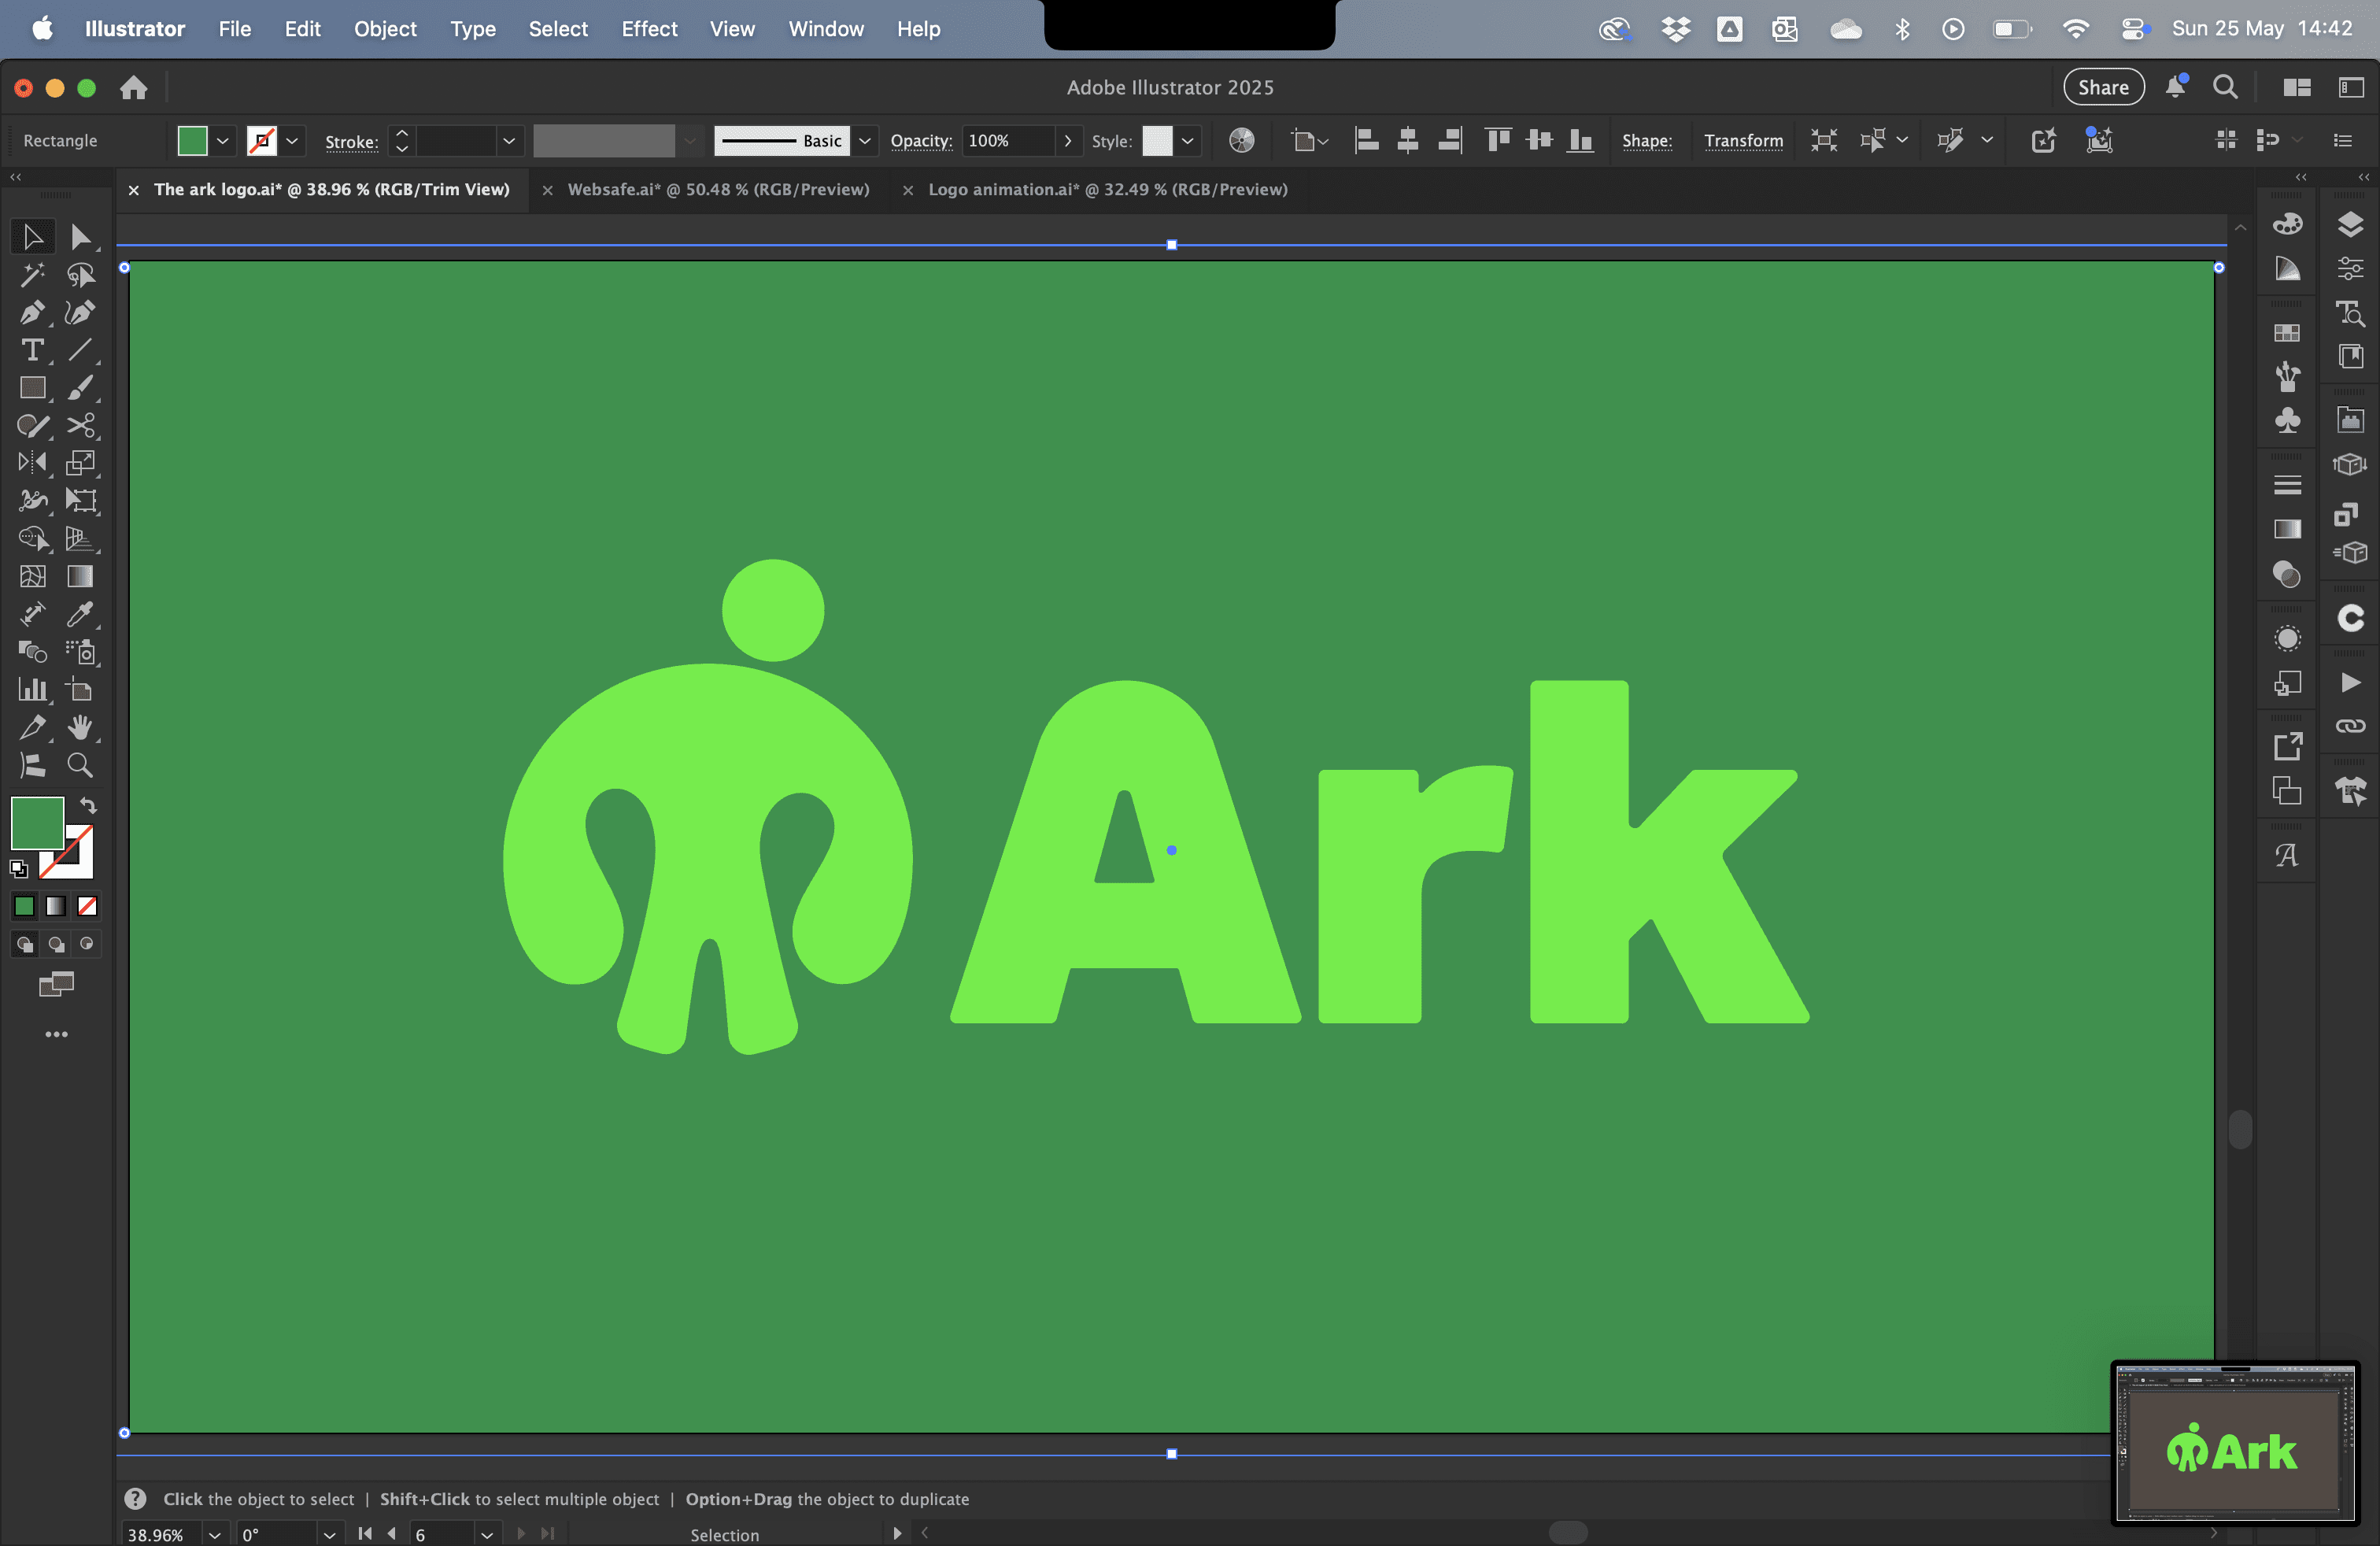2380x1546 pixels.
Task: Open the Effect menu
Action: pos(648,29)
